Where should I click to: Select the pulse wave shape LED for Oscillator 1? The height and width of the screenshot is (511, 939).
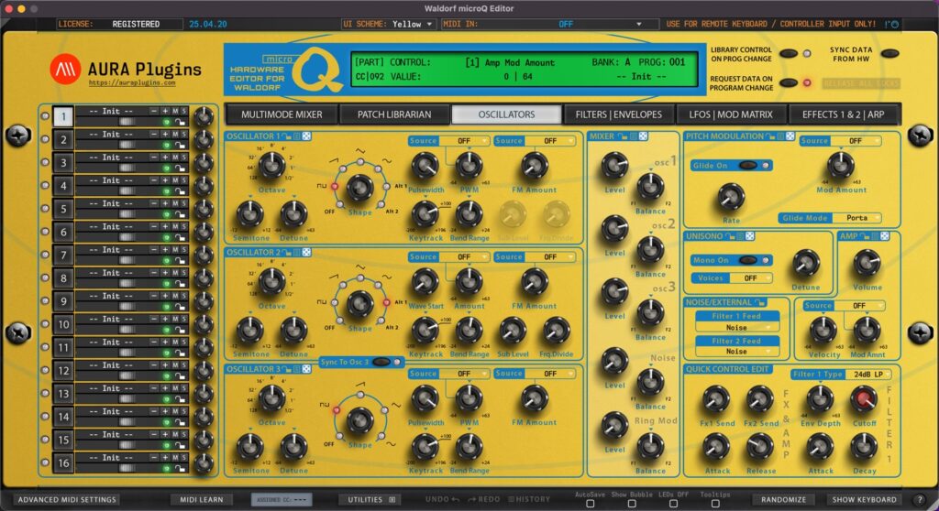(335, 187)
